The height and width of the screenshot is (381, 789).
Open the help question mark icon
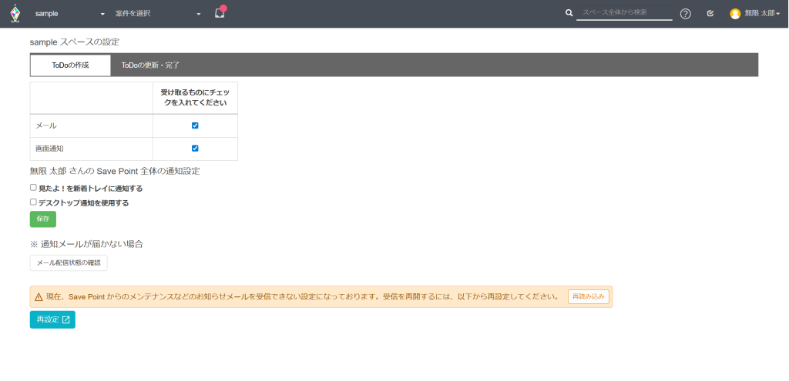(x=685, y=14)
